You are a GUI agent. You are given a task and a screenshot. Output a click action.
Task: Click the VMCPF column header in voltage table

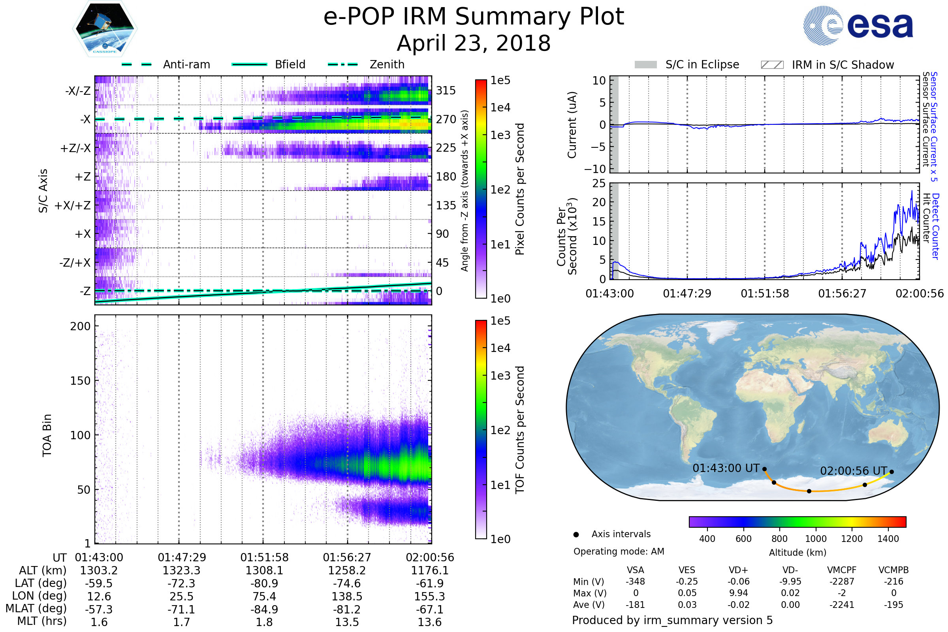[x=842, y=570]
